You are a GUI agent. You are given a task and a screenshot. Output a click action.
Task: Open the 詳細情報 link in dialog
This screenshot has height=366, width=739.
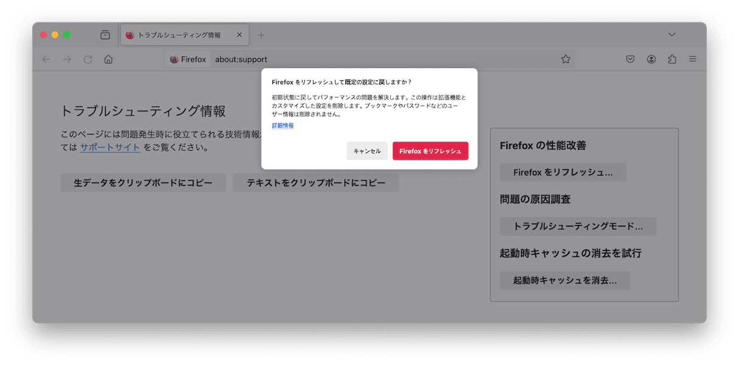pos(283,125)
